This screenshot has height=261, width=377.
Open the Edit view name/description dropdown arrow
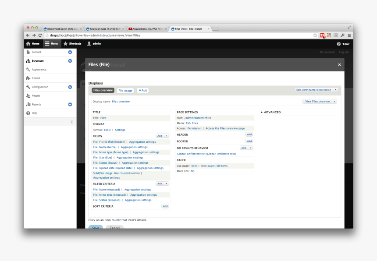pos(336,90)
